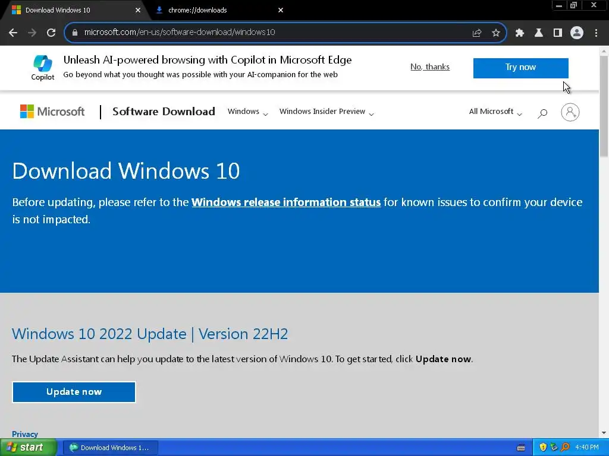Open the Software Download link
Viewport: 609px width, 456px height.
point(164,112)
